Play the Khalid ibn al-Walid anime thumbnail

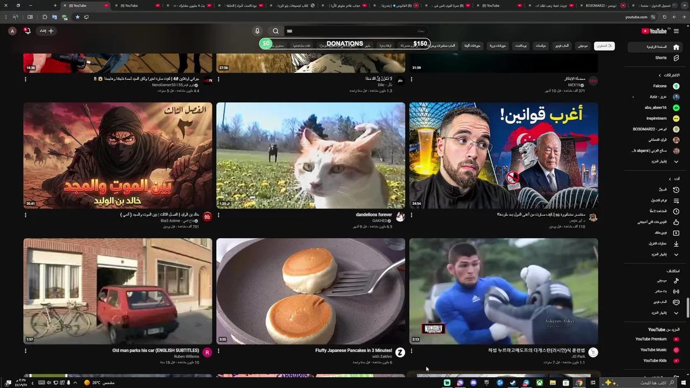point(118,155)
